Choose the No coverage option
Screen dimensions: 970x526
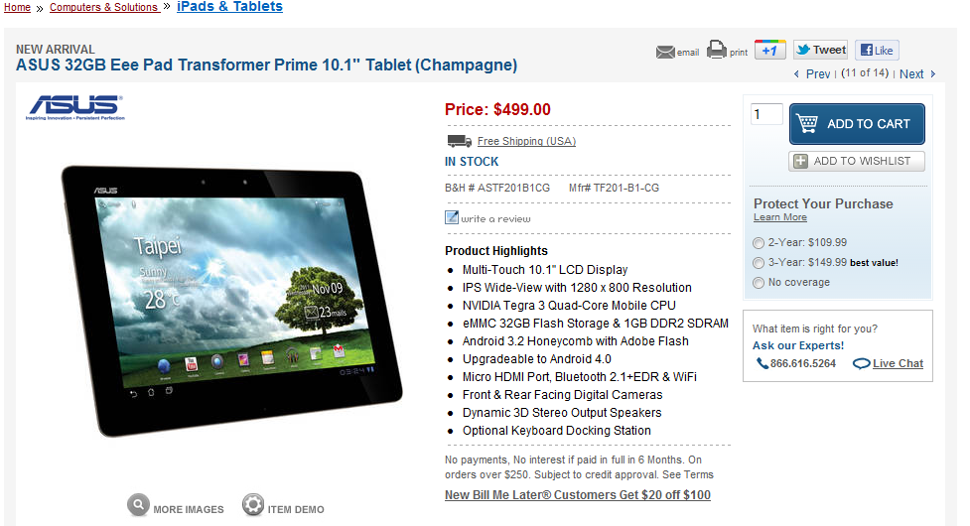(758, 283)
